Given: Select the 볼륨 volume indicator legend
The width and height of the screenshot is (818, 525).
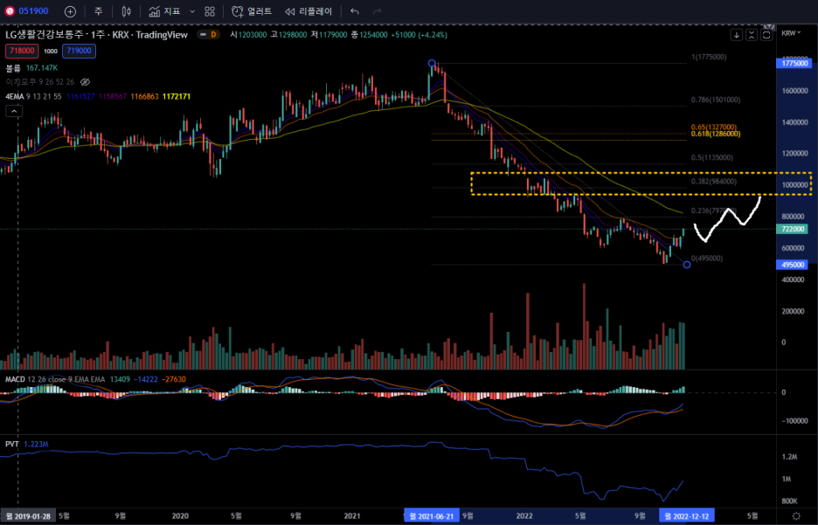Looking at the screenshot, I should click(x=13, y=68).
